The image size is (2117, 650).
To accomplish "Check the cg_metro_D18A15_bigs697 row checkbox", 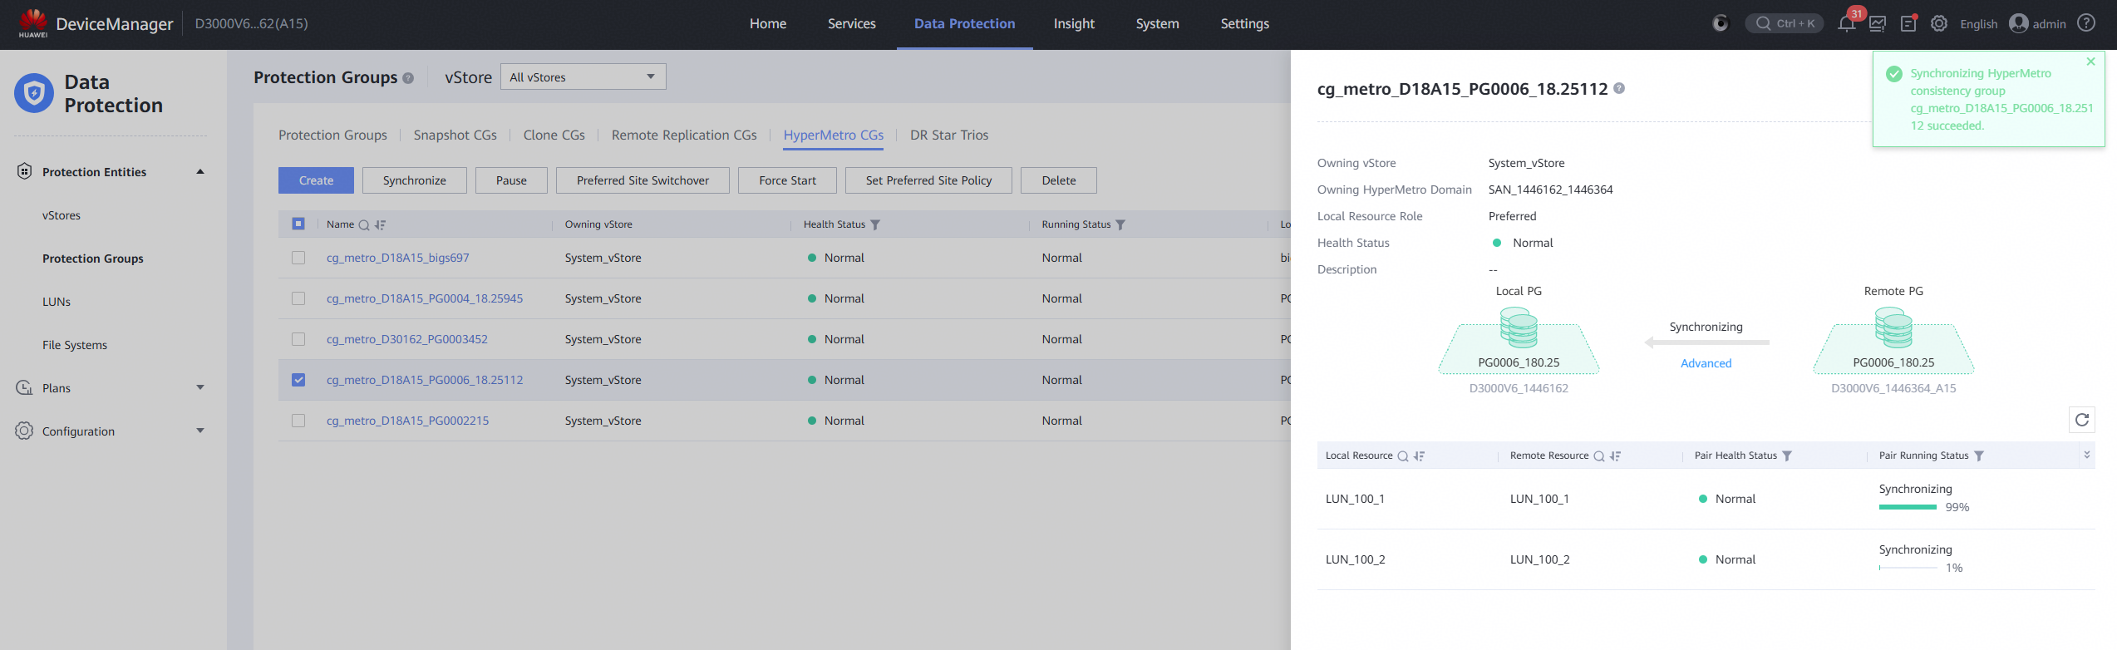I will pos(298,258).
